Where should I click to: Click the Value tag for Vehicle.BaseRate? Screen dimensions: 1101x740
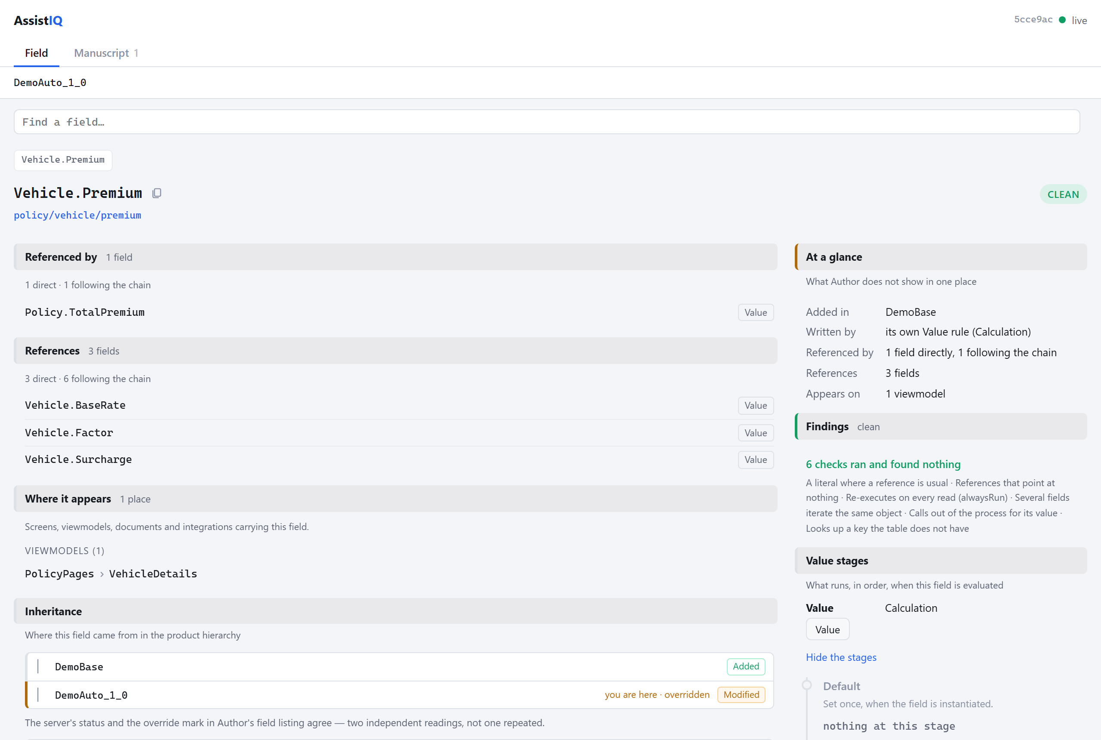(x=755, y=405)
